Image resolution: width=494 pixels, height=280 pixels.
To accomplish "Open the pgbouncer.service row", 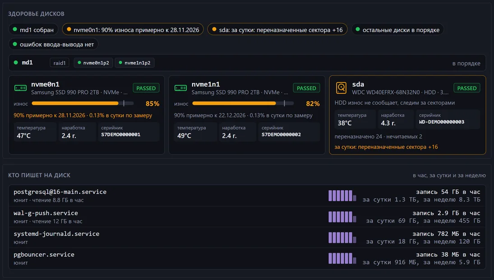I will 247,258.
